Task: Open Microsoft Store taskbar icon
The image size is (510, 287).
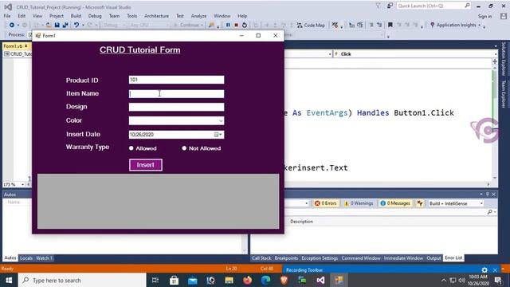Action: point(174,280)
